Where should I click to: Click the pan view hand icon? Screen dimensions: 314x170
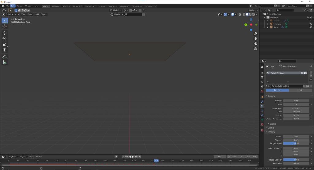(x=255, y=39)
